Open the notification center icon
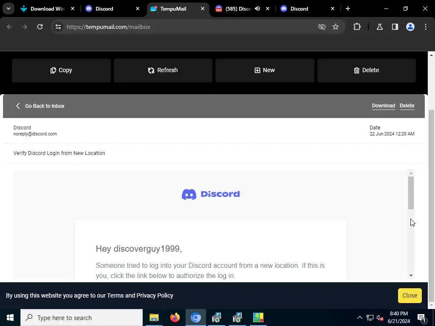The width and height of the screenshot is (435, 326). point(421,318)
